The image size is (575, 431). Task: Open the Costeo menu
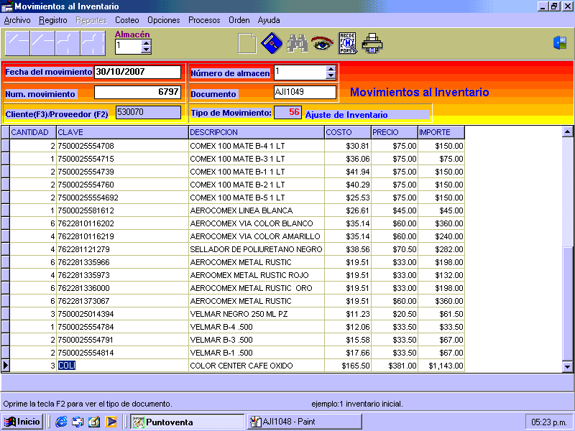[127, 20]
